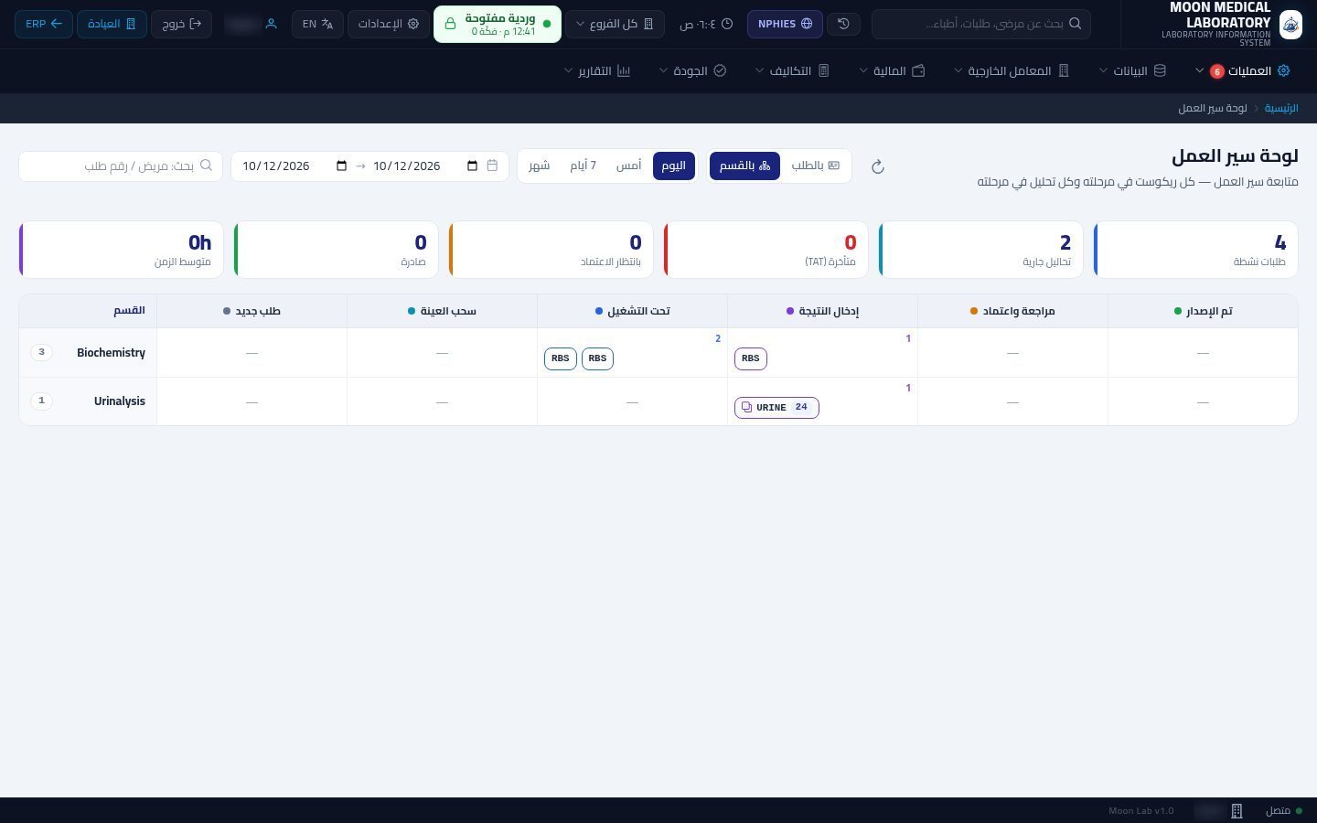Select the أمس date range

click(x=628, y=166)
